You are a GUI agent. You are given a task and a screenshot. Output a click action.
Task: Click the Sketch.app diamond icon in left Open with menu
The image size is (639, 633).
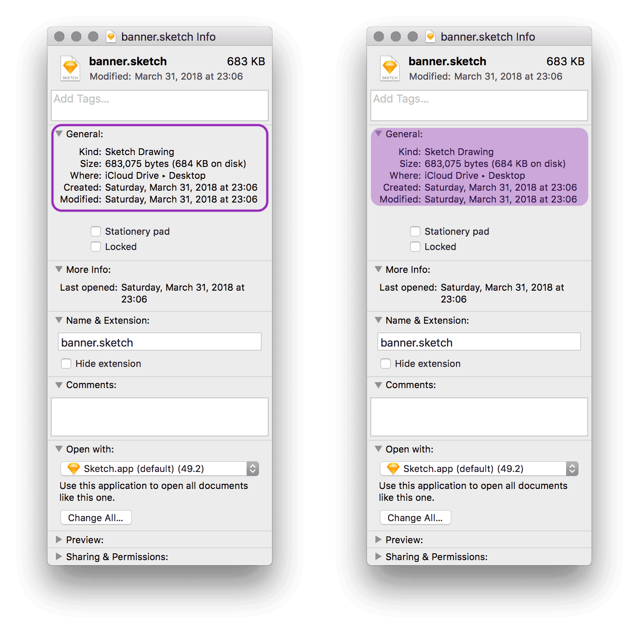click(x=74, y=469)
